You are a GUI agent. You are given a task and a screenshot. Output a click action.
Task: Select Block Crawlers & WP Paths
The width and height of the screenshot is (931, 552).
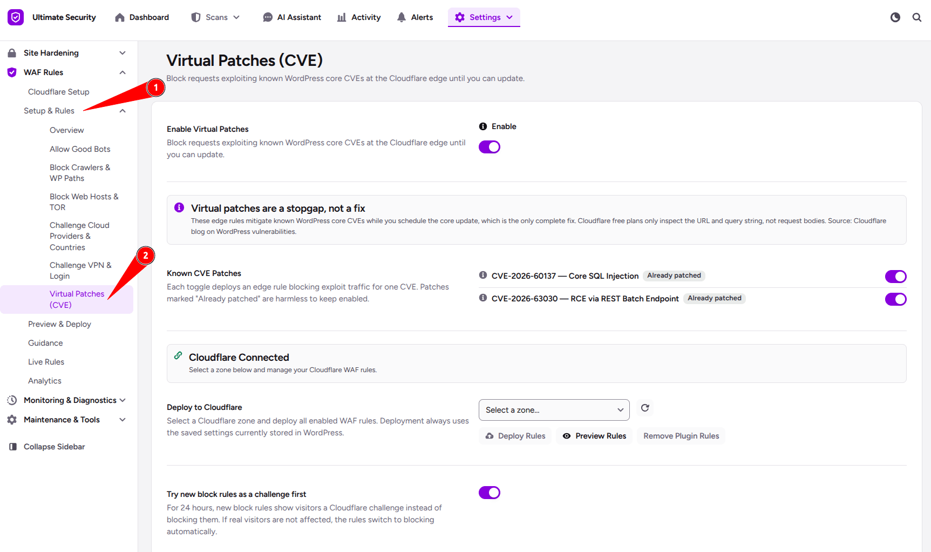coord(80,173)
